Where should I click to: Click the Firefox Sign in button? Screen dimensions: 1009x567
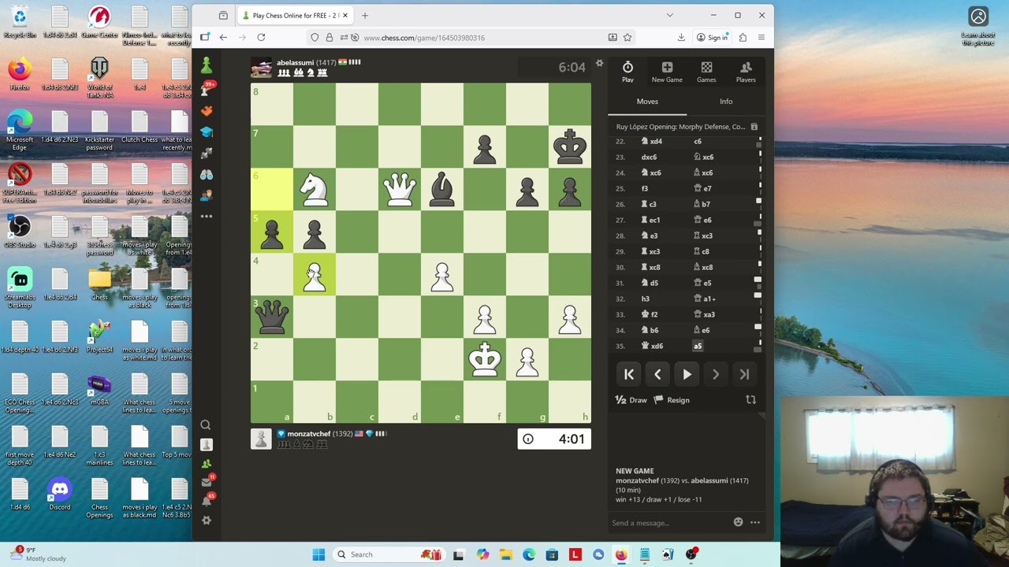(x=712, y=37)
